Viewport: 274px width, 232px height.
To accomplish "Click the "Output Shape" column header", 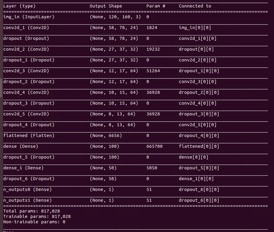I will coord(106,6).
